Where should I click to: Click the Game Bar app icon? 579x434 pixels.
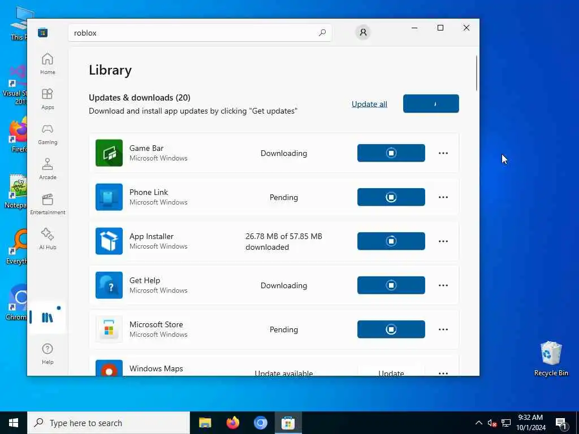(109, 153)
